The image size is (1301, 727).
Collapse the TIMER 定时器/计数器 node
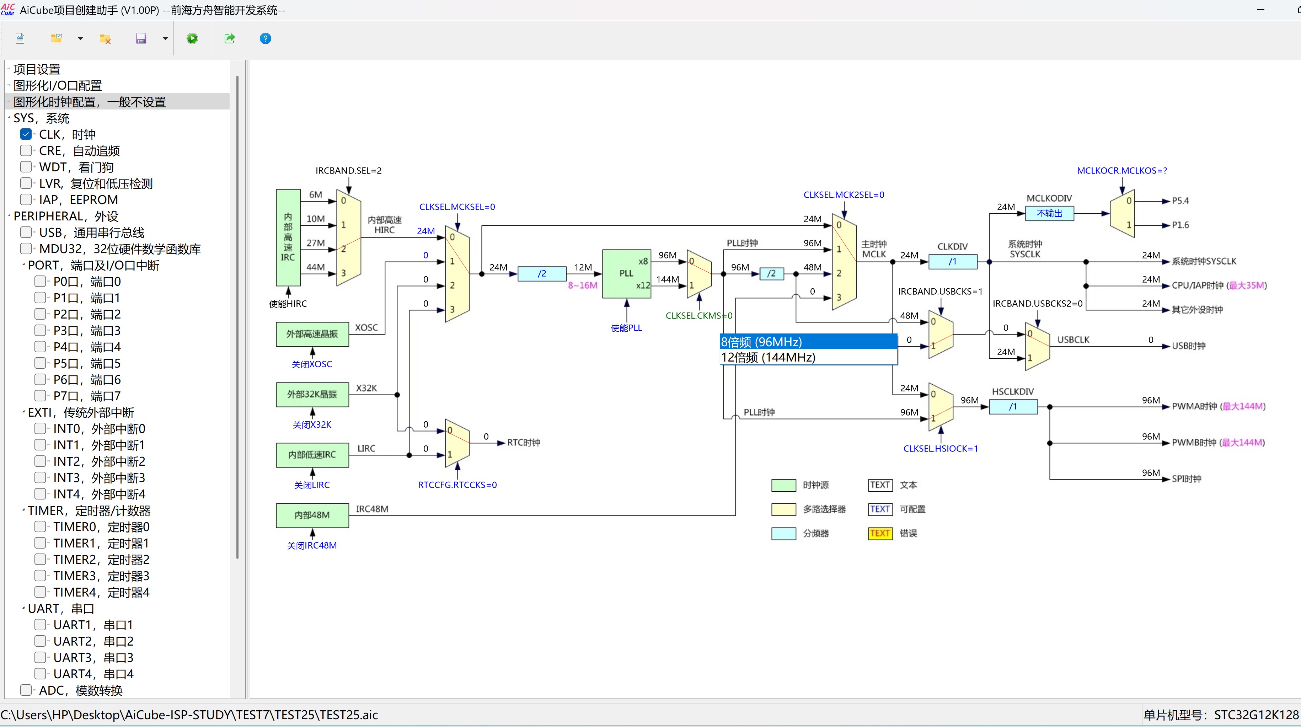24,510
